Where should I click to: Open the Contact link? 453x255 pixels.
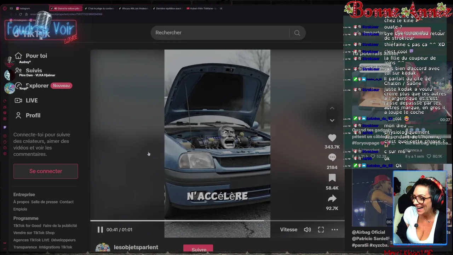click(x=67, y=202)
